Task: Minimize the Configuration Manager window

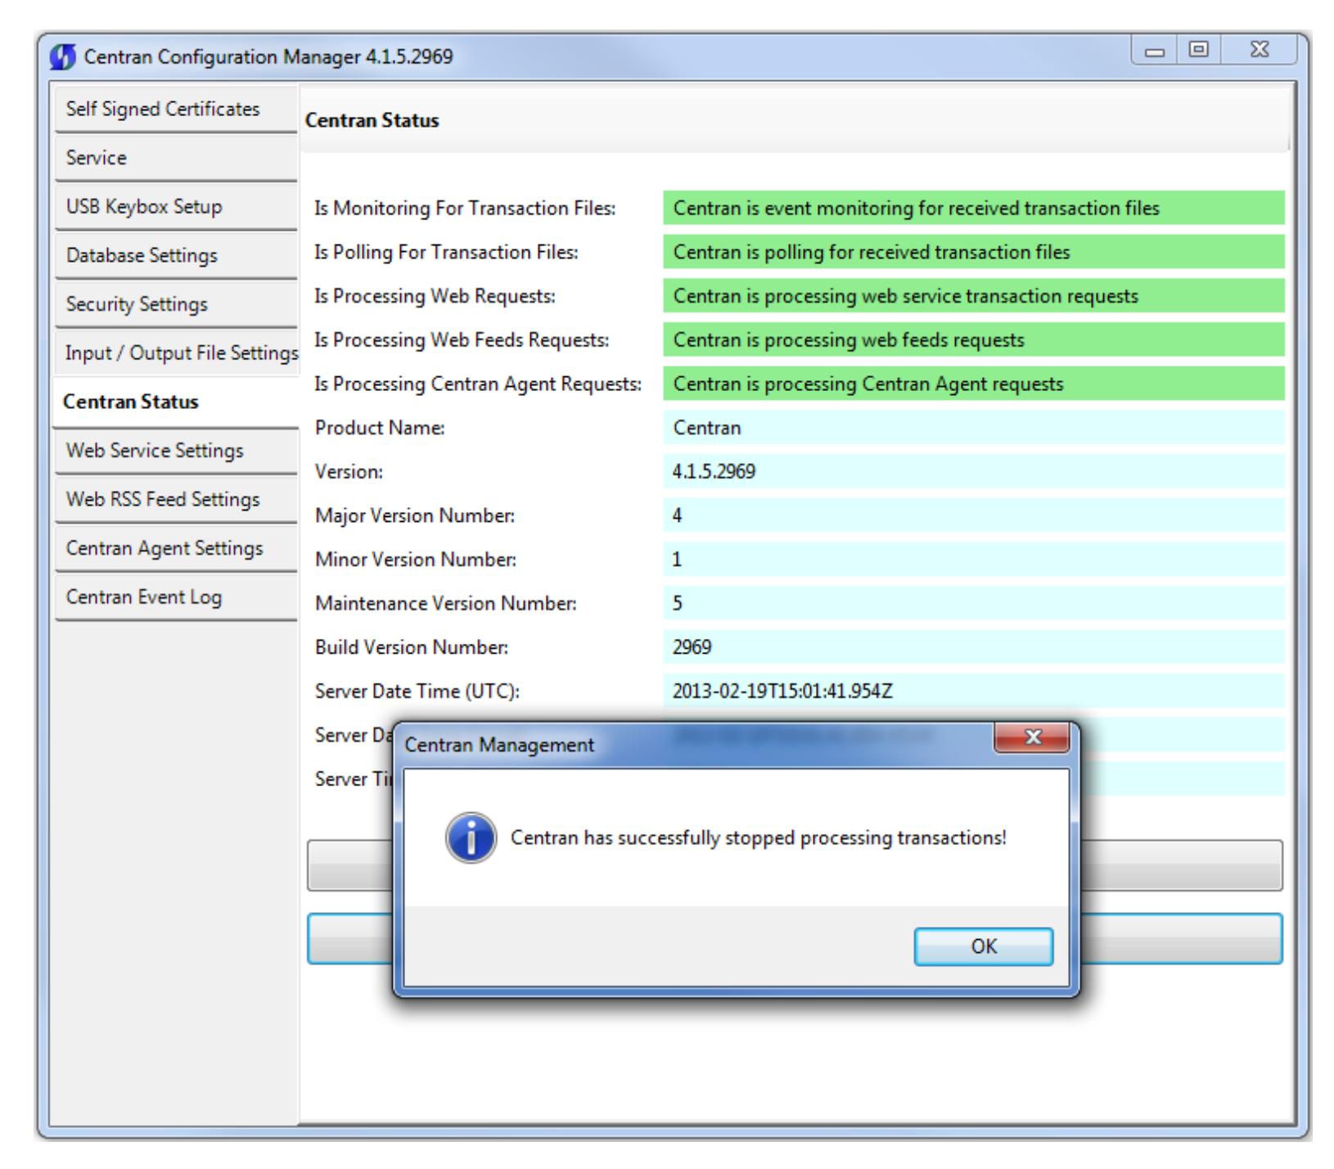Action: [x=1154, y=51]
